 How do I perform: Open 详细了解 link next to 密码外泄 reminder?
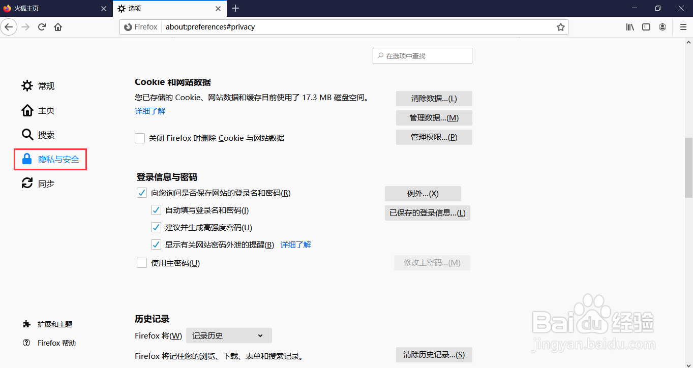pos(296,245)
